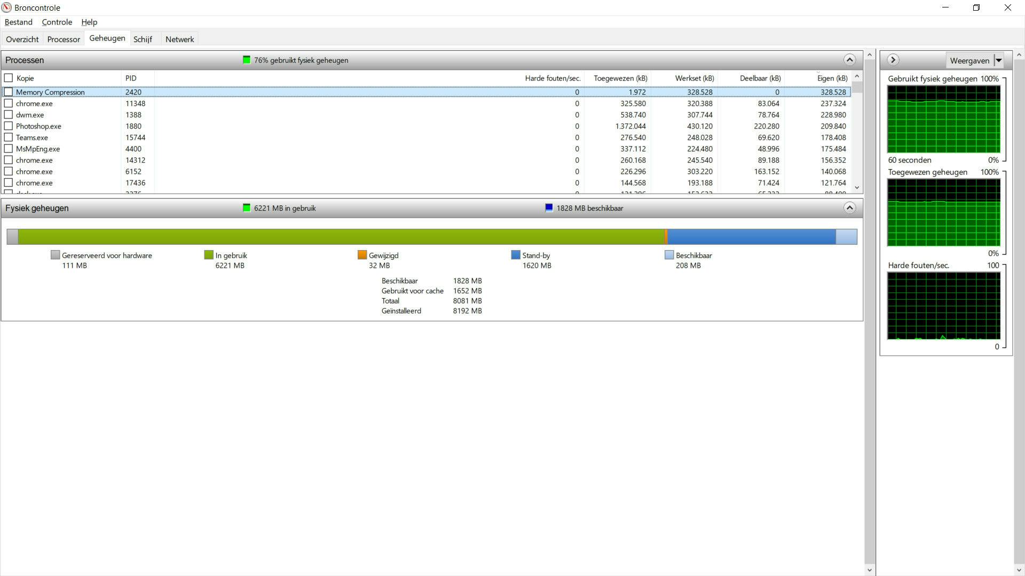Click green used physical memory indicator

247,60
